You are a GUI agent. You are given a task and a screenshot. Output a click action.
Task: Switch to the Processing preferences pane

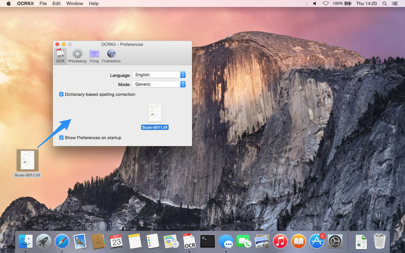click(x=77, y=55)
